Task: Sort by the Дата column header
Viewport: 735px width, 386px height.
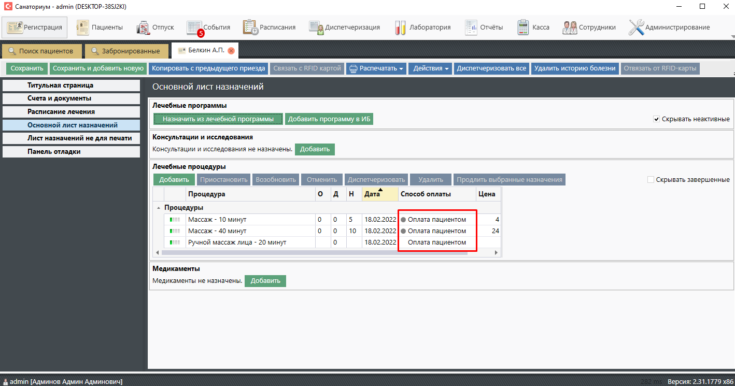Action: coord(380,194)
